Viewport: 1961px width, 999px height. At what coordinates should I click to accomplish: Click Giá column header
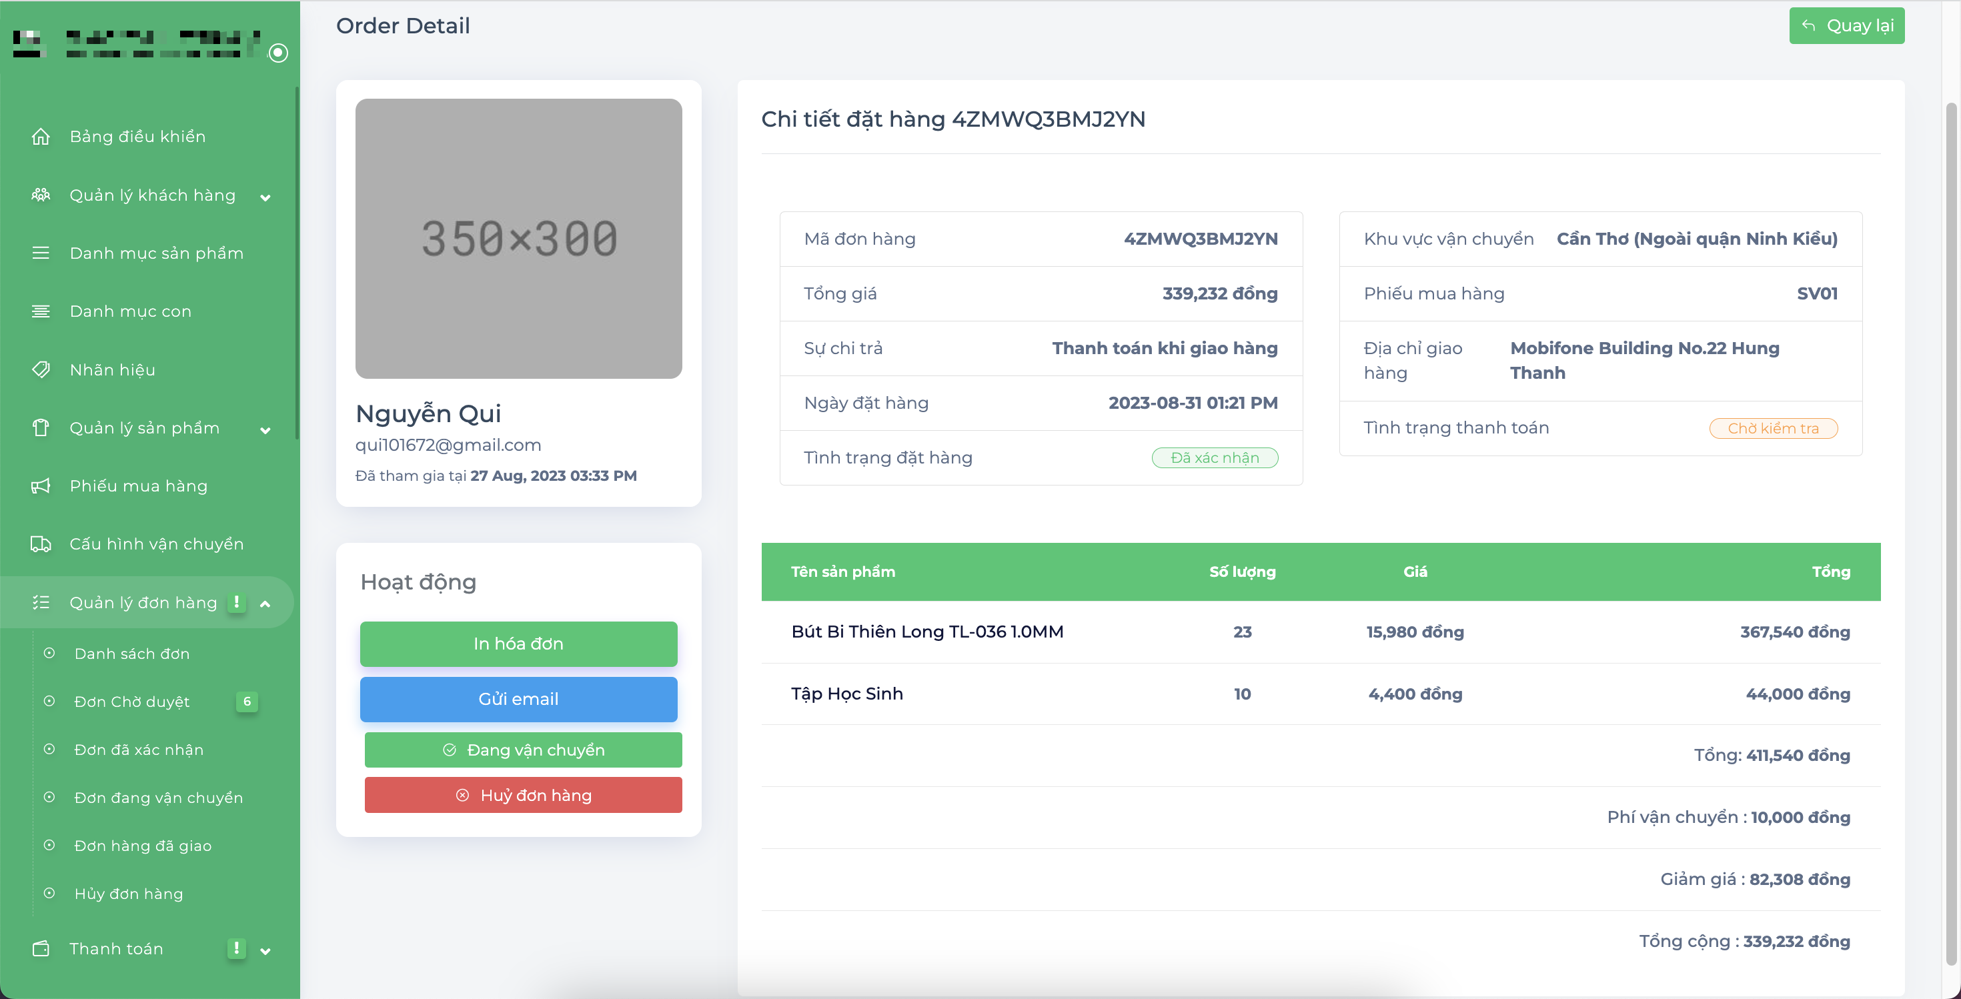tap(1415, 572)
